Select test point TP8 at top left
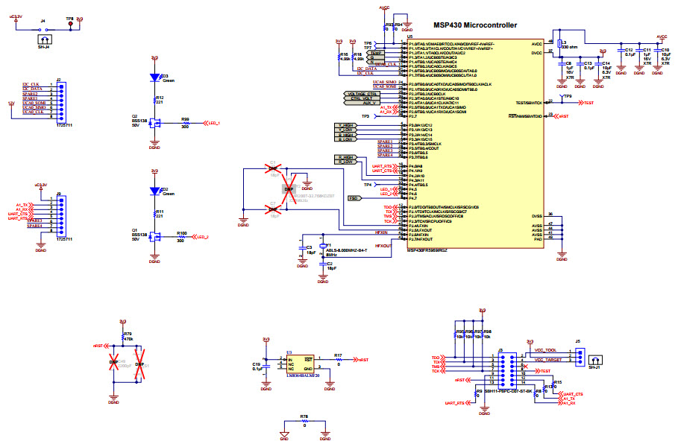 click(71, 24)
